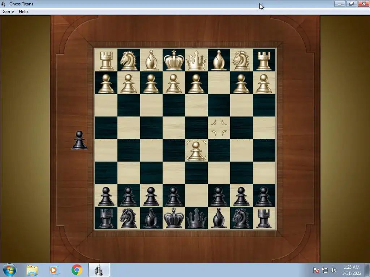
Task: Open the clock showing 1:25 AM
Action: (x=352, y=270)
